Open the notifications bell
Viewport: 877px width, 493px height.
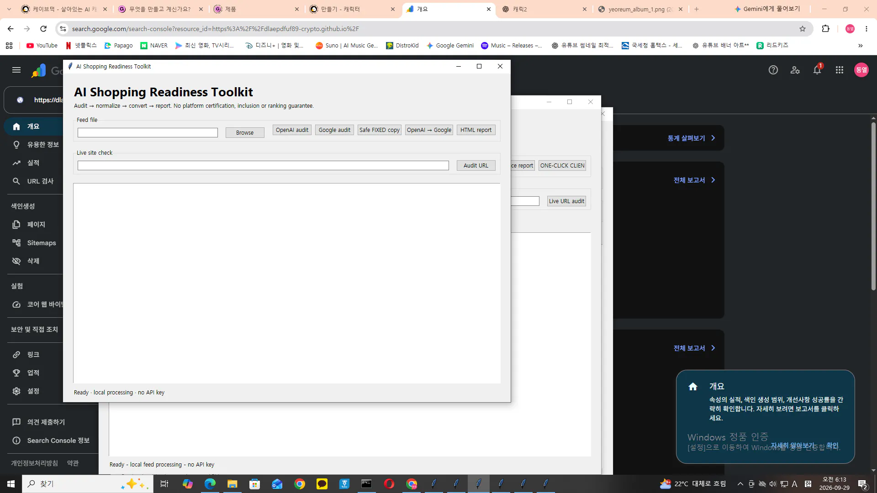(x=817, y=70)
